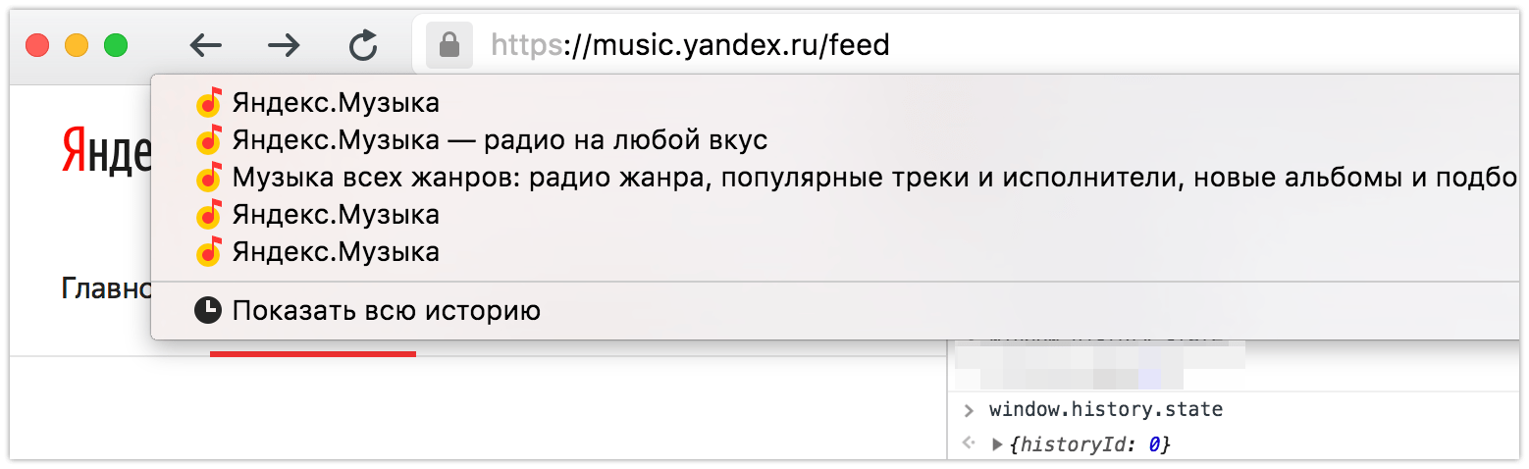Switch to the Главное tab
Image resolution: width=1529 pixels, height=469 pixels.
[x=105, y=288]
